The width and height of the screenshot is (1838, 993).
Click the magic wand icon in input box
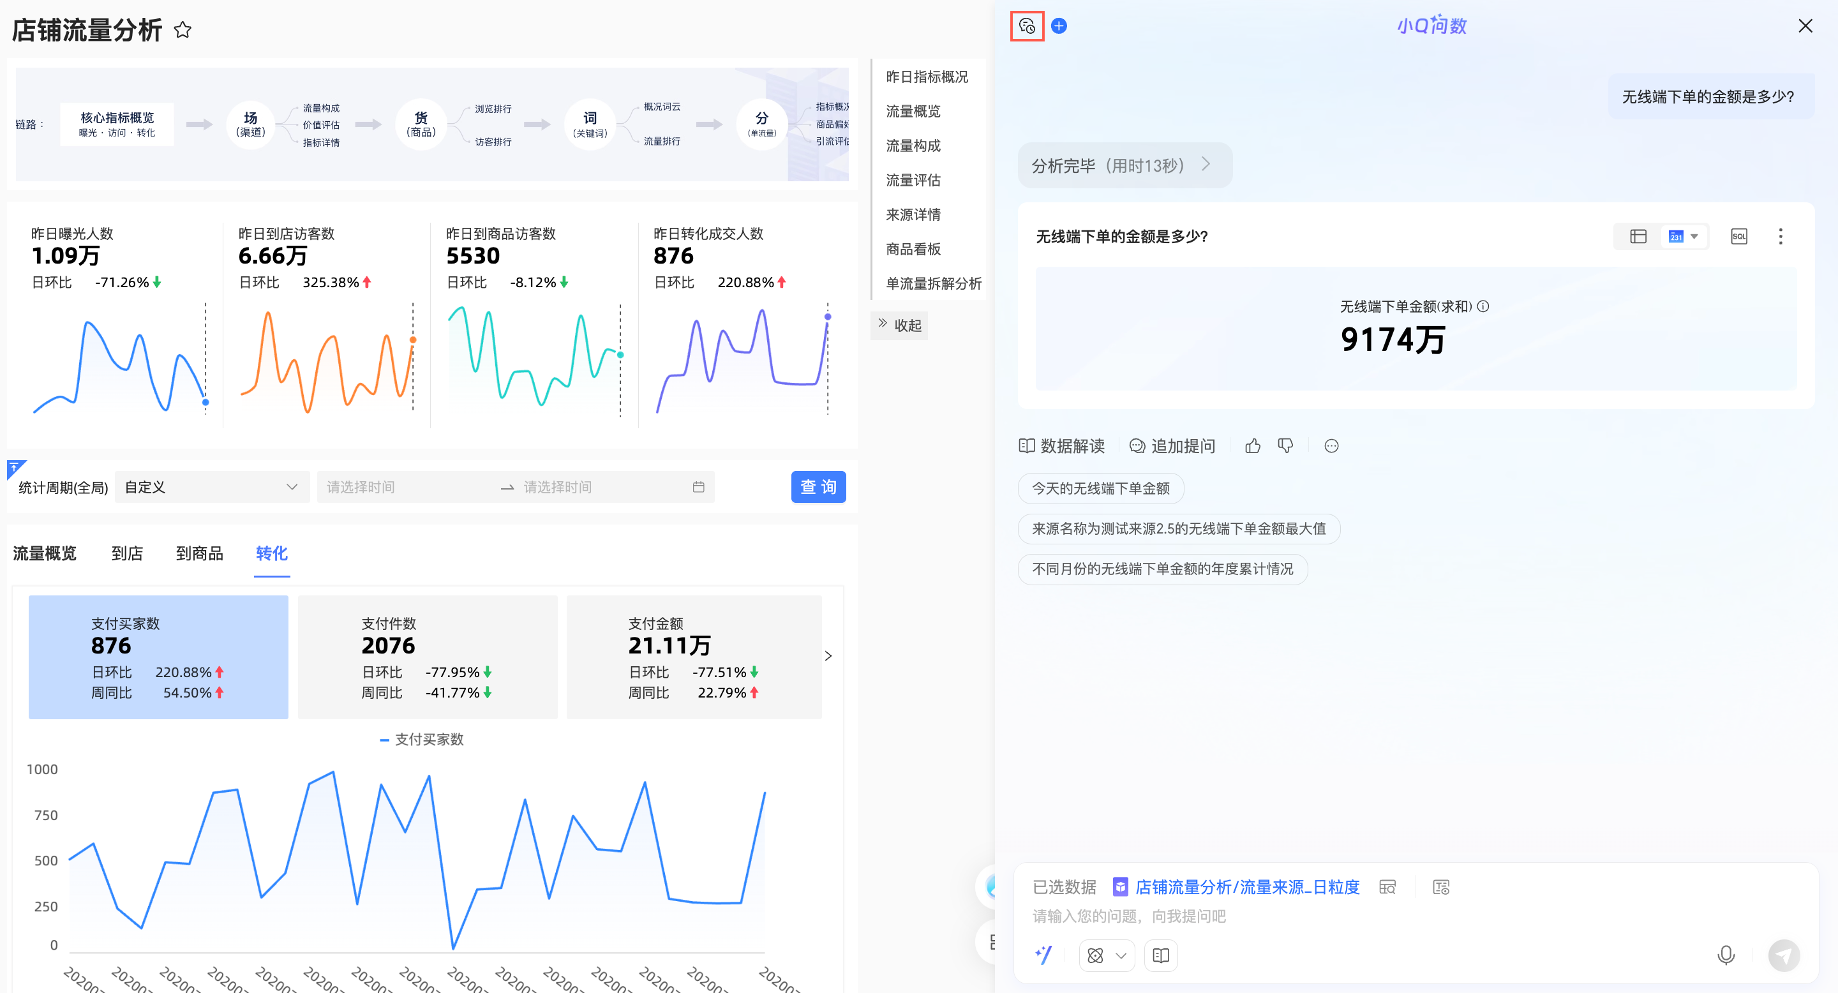[x=1043, y=955]
